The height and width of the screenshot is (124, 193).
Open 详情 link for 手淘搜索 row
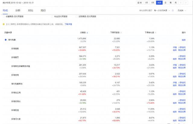pos(175,47)
